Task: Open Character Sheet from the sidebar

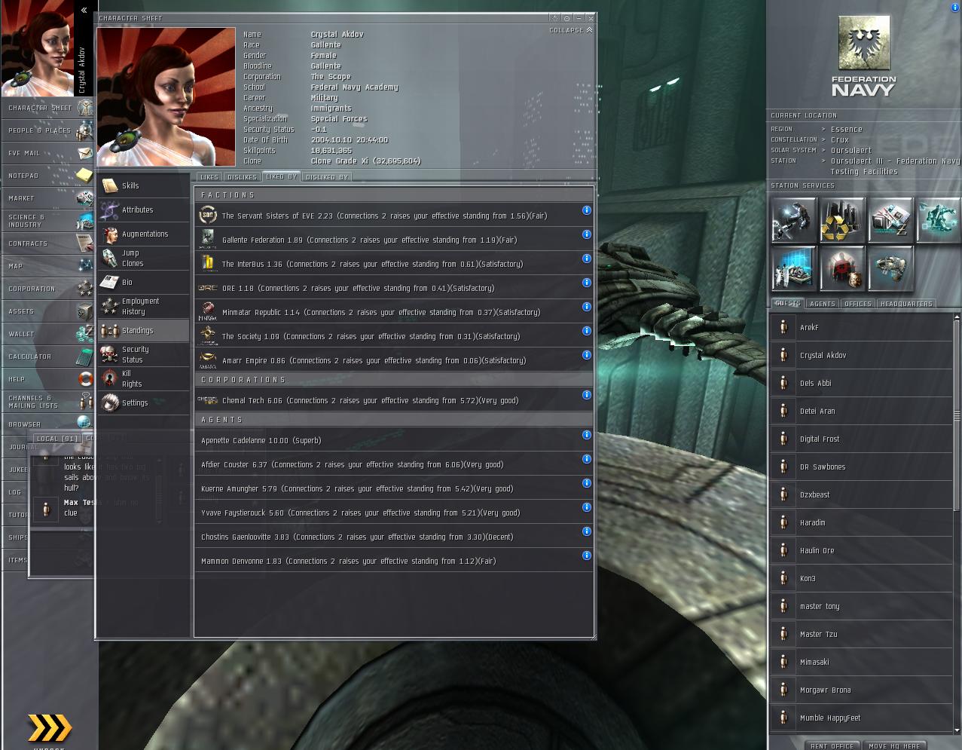Action: click(x=47, y=108)
